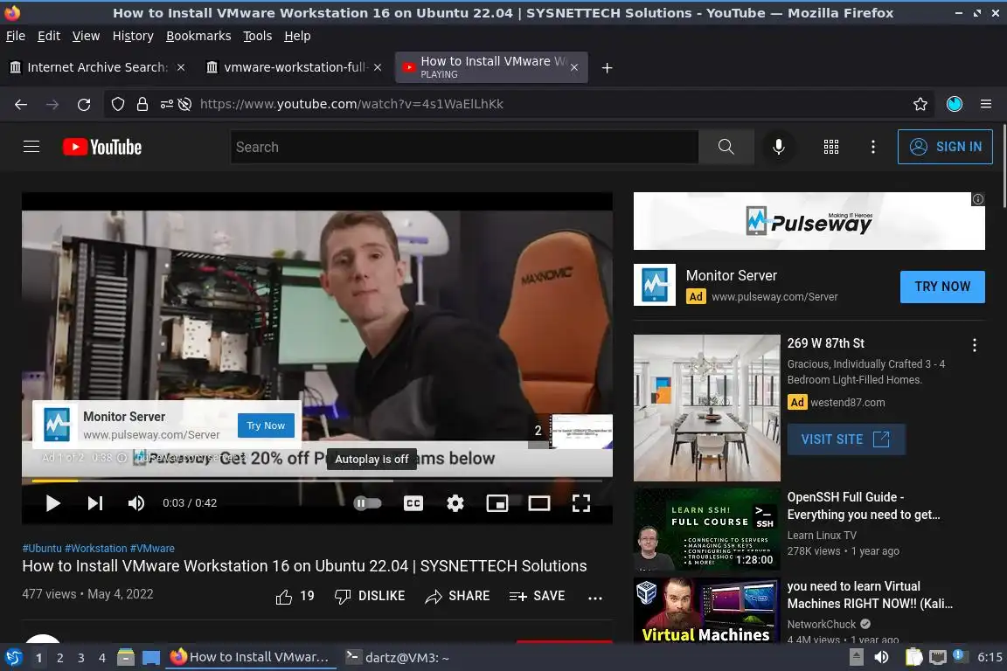Enable the miniplayer
The width and height of the screenshot is (1007, 671).
497,502
